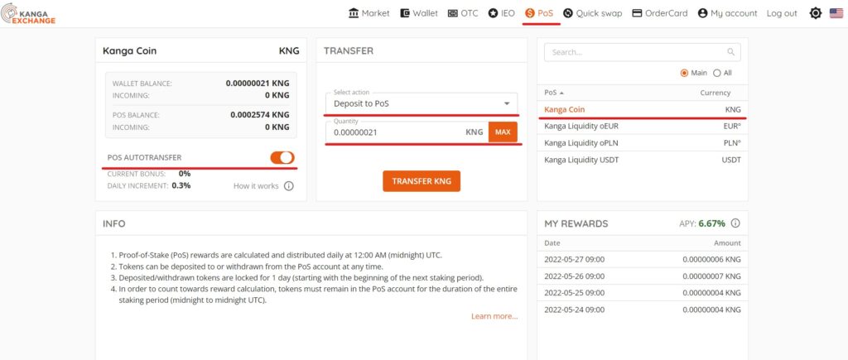Click the My account person icon
The width and height of the screenshot is (848, 360).
pyautogui.click(x=702, y=13)
